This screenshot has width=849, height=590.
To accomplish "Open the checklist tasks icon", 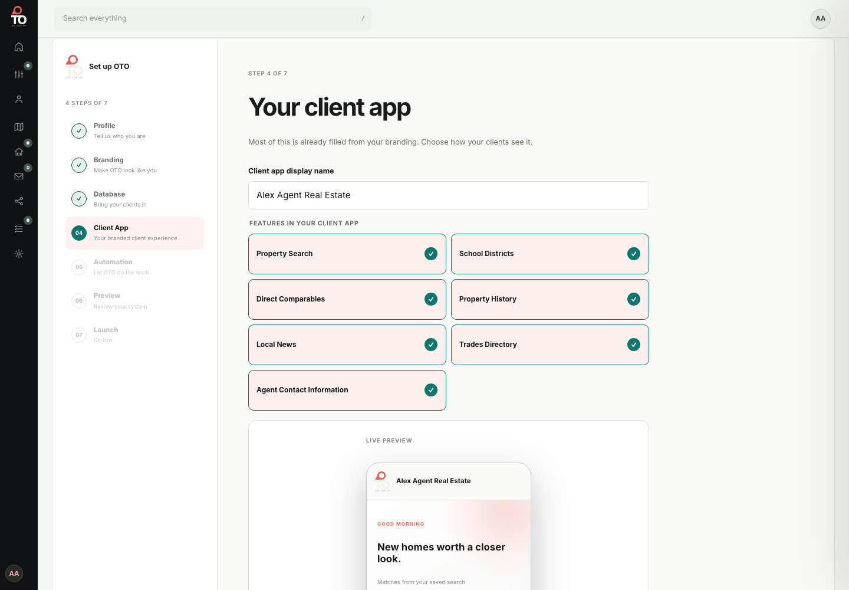I will [x=19, y=229].
